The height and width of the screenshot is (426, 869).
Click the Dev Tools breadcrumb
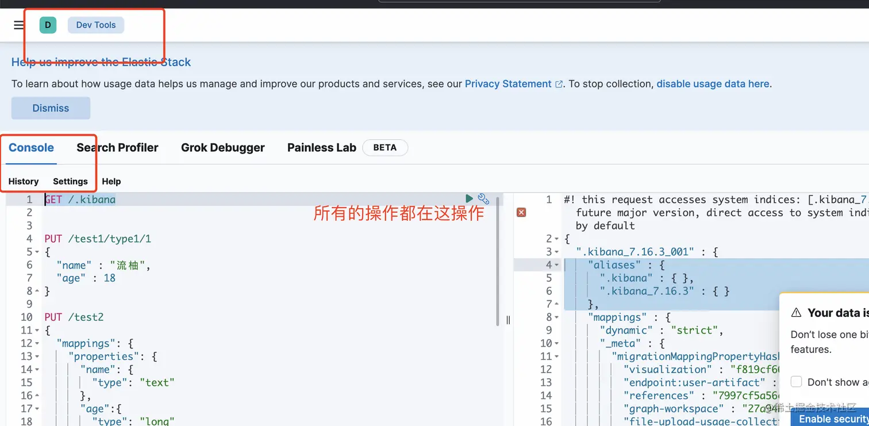[x=96, y=25]
